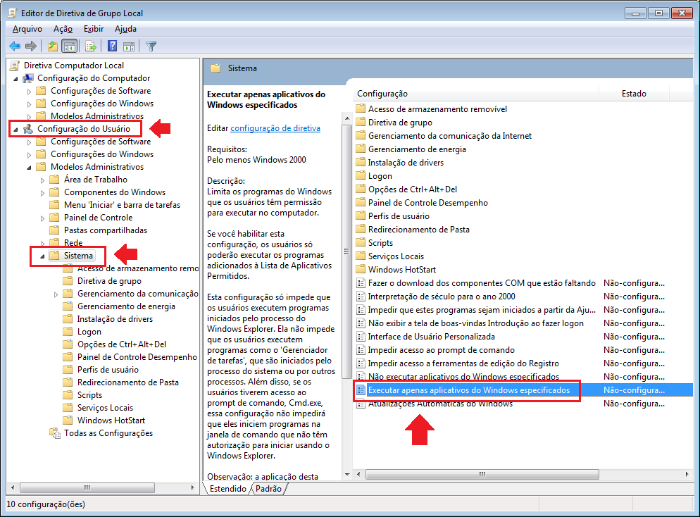The height and width of the screenshot is (517, 700).
Task: Expand the Componentes do Windows node
Action: pyautogui.click(x=43, y=193)
